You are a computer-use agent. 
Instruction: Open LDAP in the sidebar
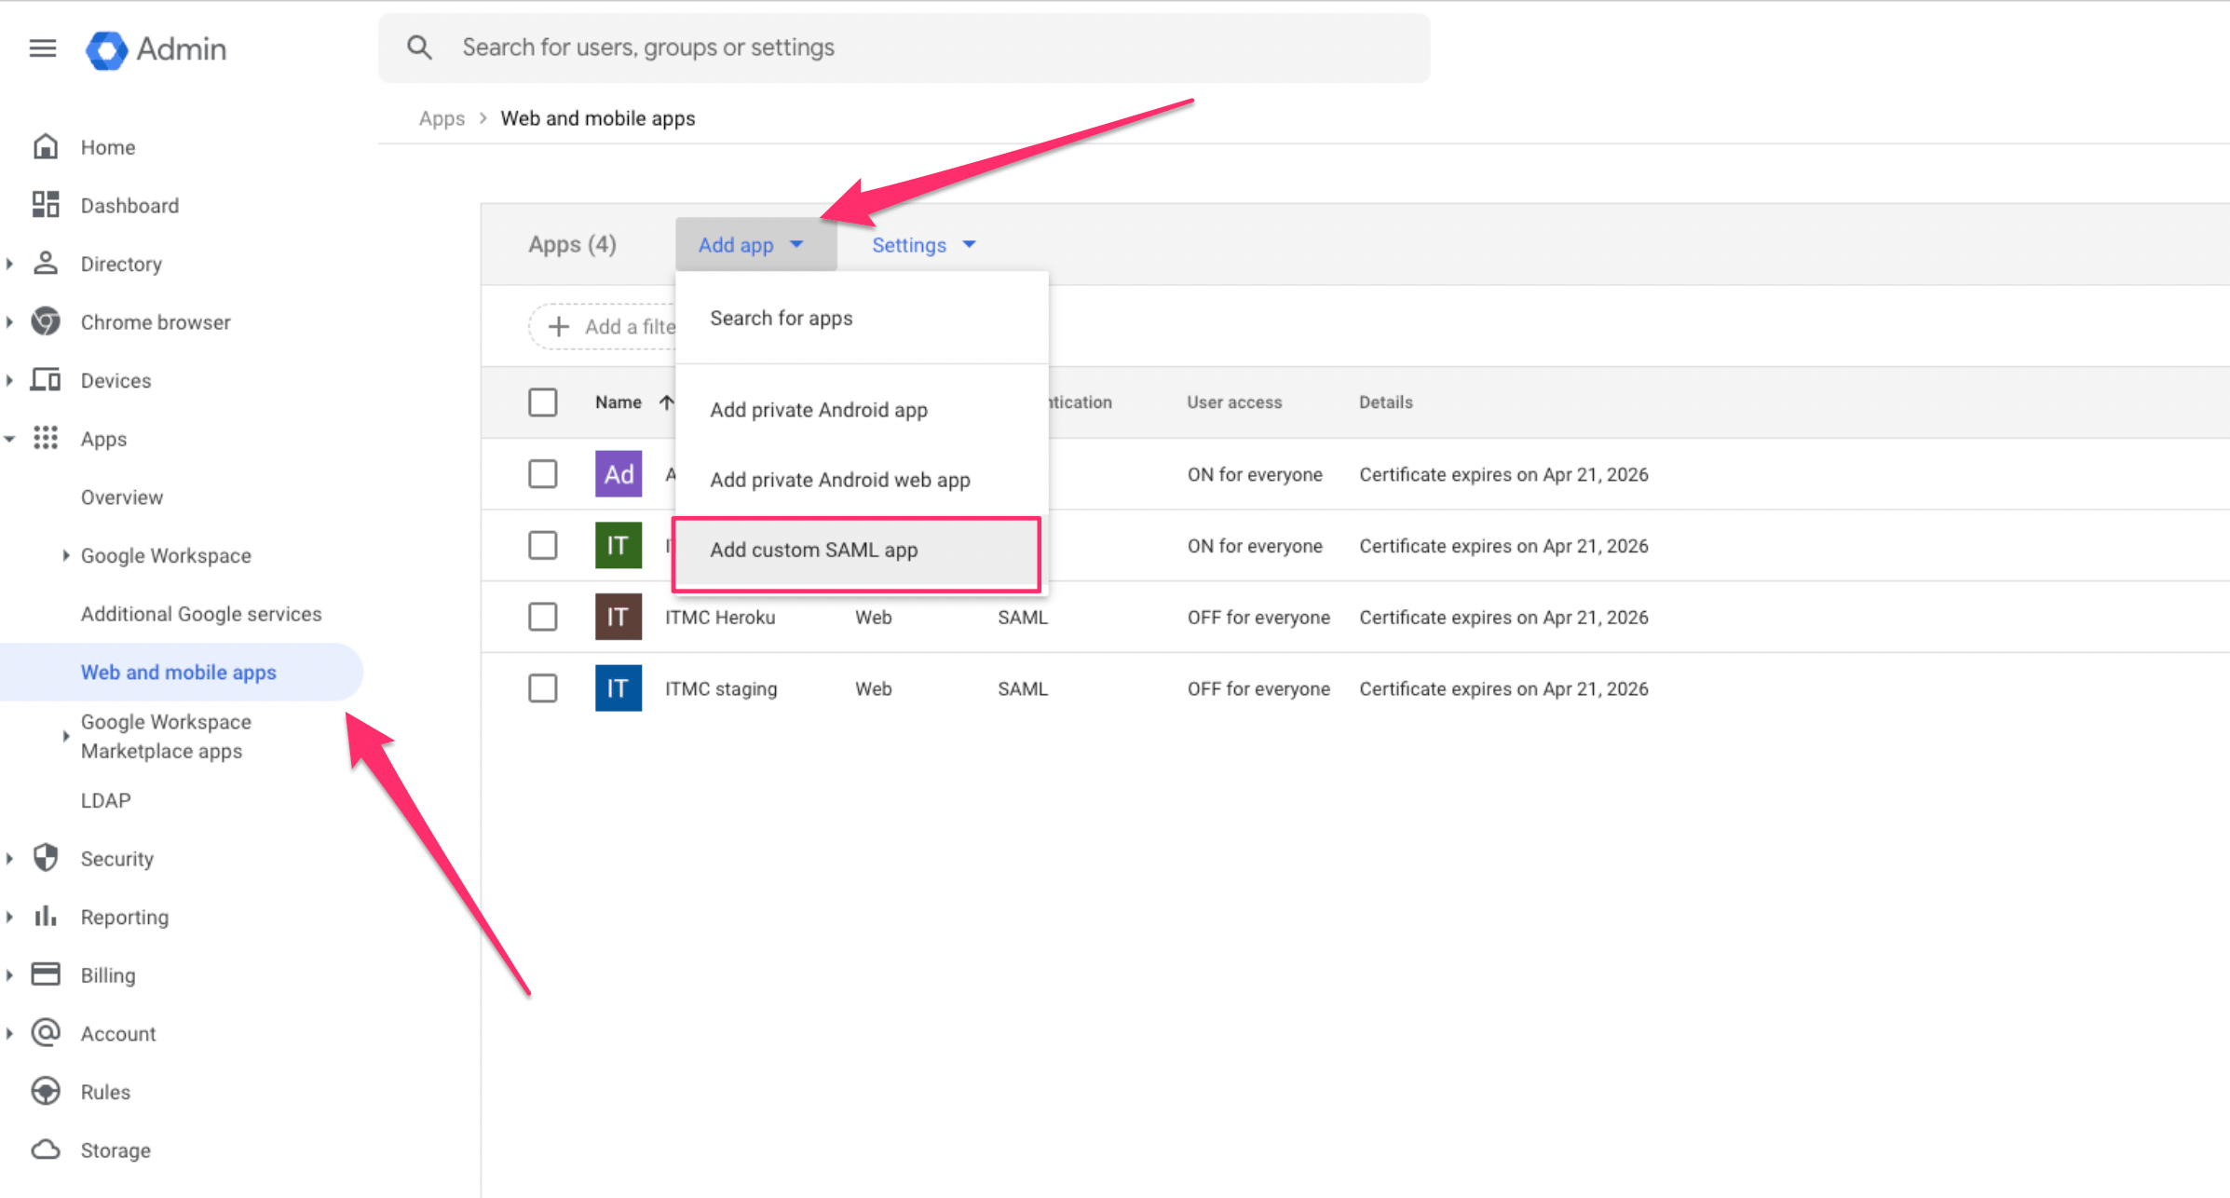click(106, 800)
